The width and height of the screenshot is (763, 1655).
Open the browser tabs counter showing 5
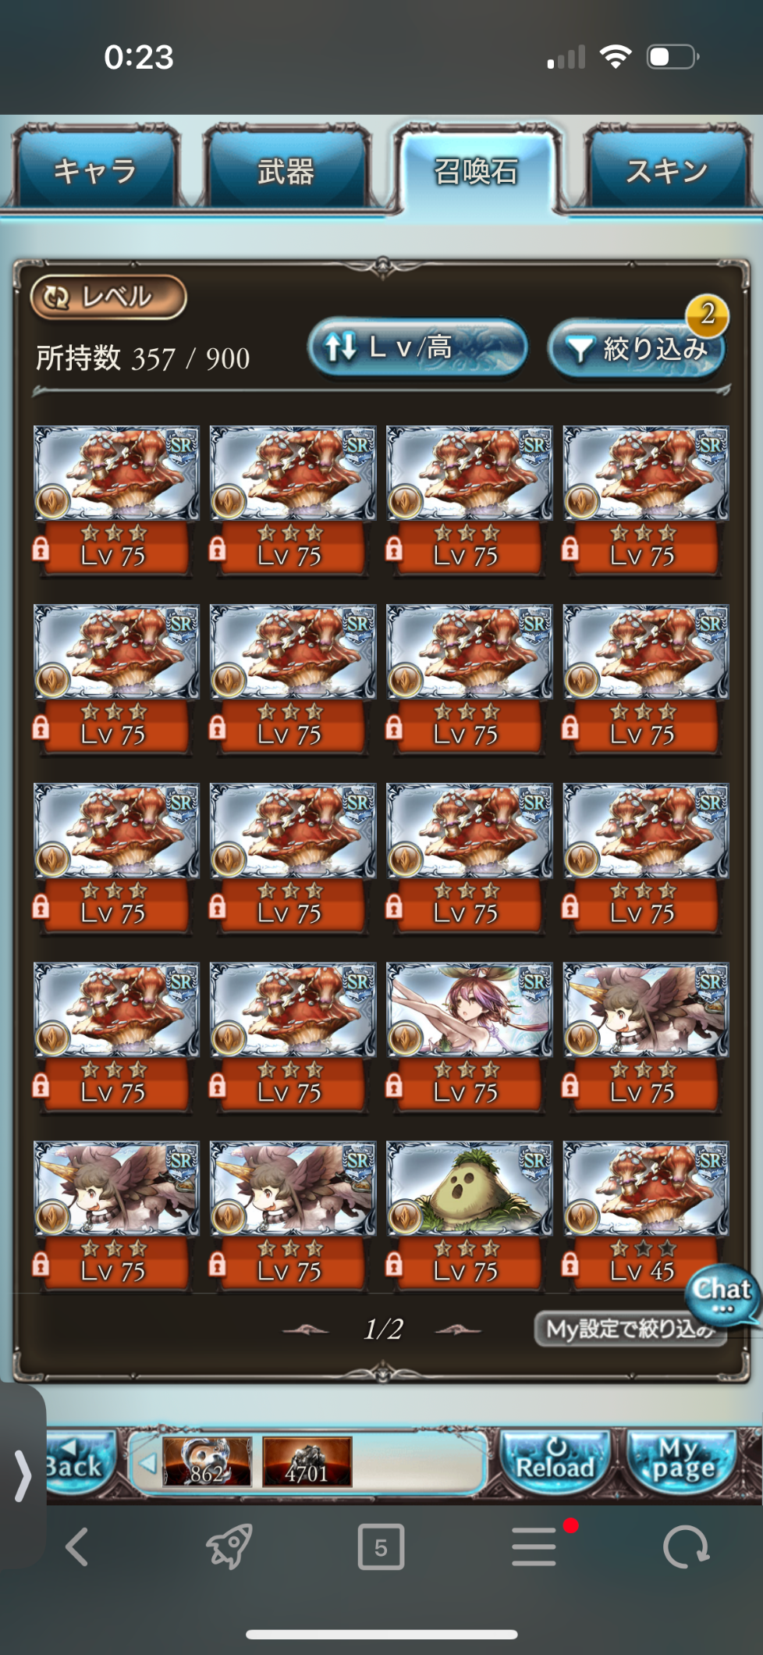click(381, 1546)
